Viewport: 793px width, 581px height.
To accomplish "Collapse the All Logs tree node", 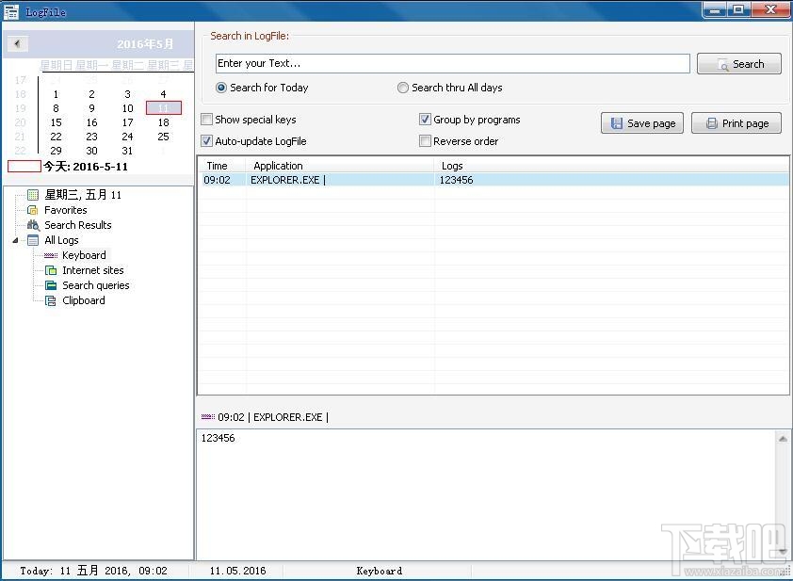I will coord(15,240).
